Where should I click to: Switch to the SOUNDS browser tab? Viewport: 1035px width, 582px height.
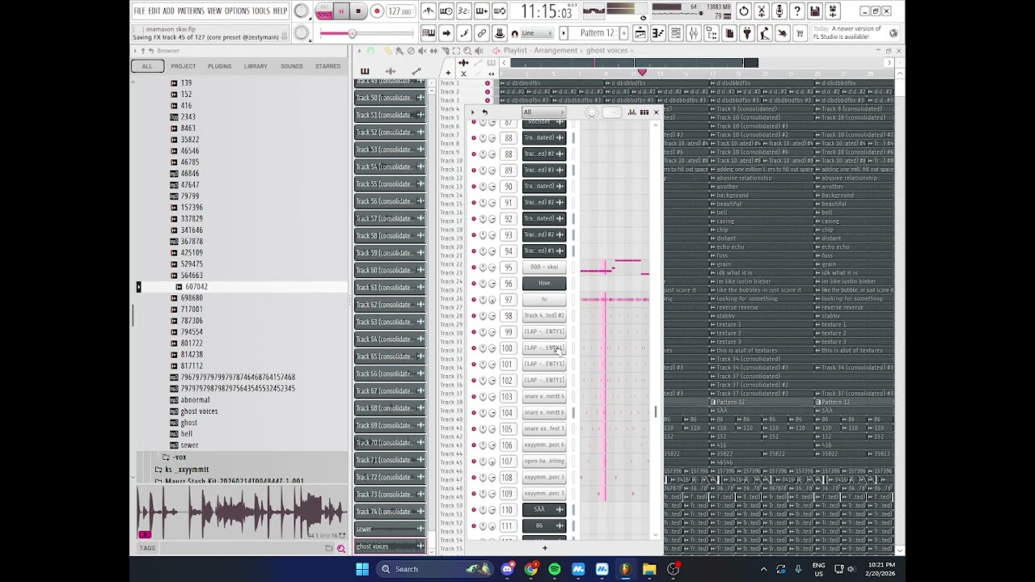point(292,66)
